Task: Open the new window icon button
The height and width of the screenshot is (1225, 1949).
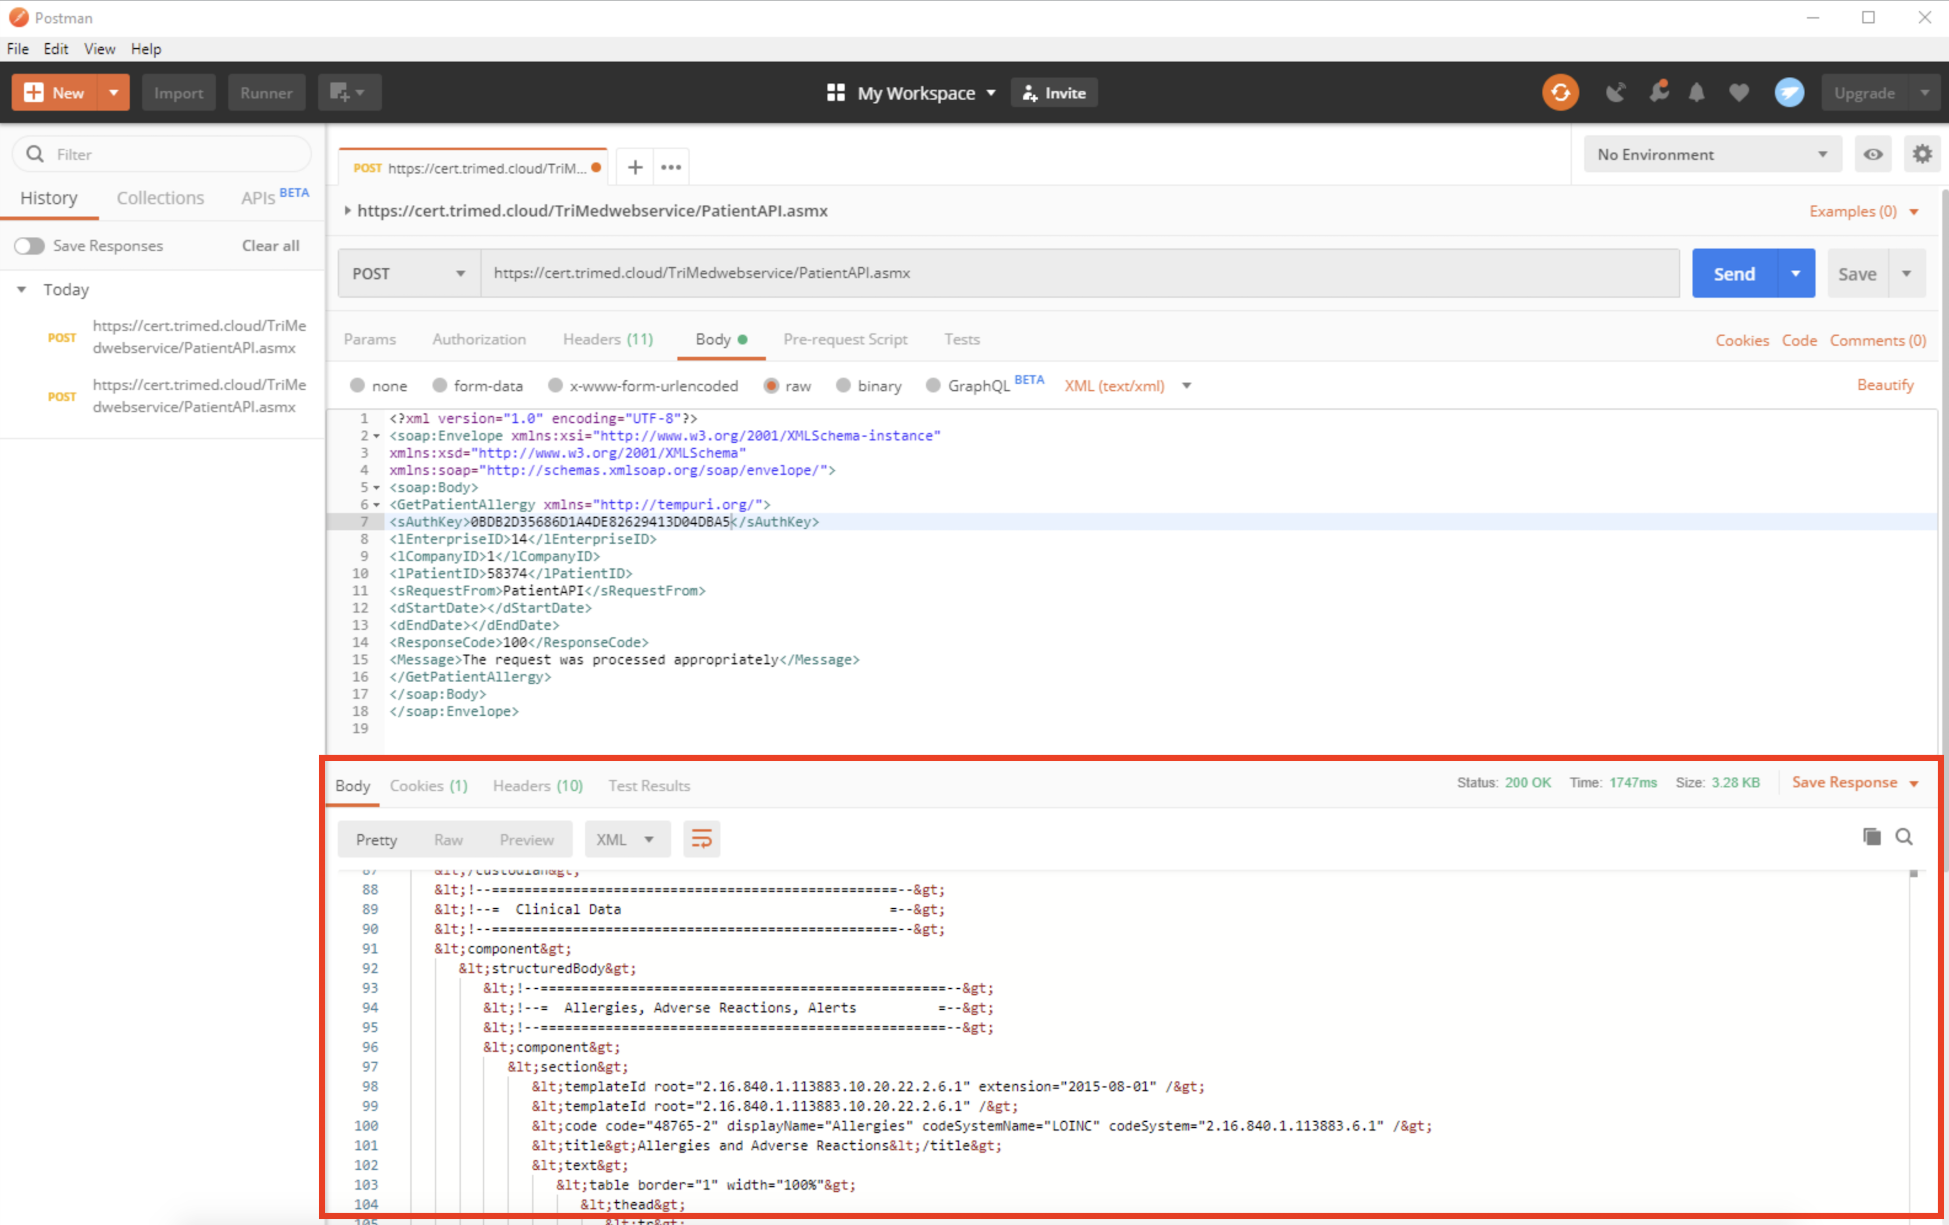Action: [349, 93]
